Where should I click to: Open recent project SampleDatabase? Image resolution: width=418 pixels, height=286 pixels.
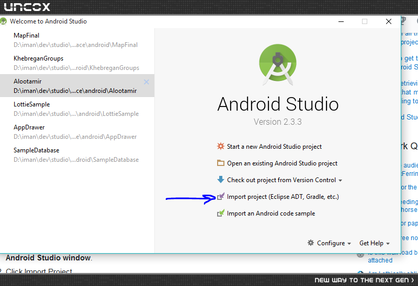(77, 154)
